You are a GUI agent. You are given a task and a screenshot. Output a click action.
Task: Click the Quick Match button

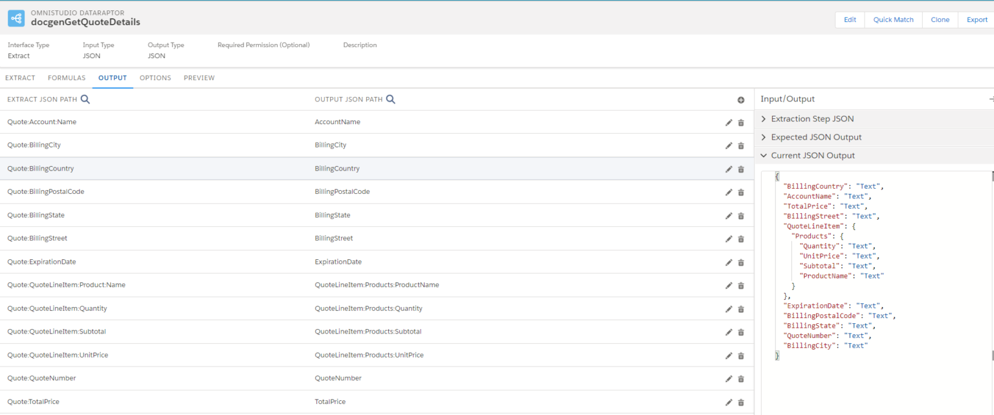click(x=893, y=19)
